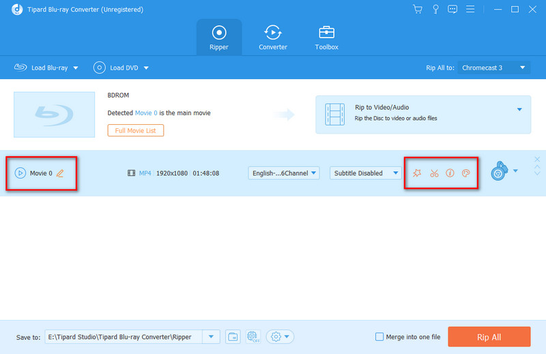The width and height of the screenshot is (546, 354).
Task: Remove the Movie 0 row with X
Action: click(537, 159)
